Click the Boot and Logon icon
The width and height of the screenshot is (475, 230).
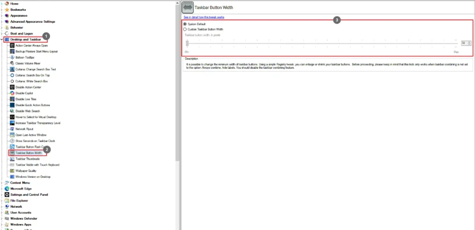click(7, 33)
